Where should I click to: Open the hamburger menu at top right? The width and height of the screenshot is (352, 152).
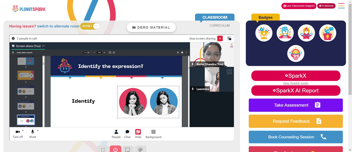pyautogui.click(x=341, y=6)
